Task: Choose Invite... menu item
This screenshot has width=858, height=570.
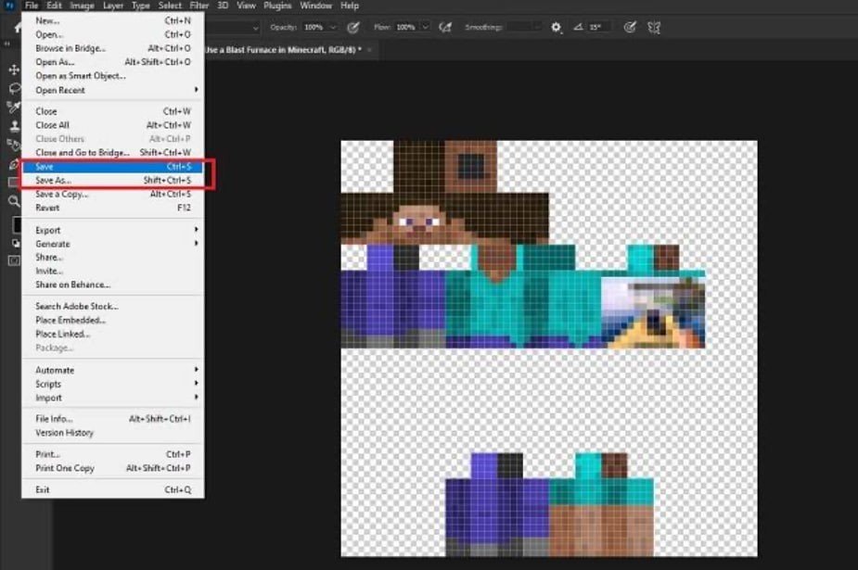Action: tap(113, 271)
